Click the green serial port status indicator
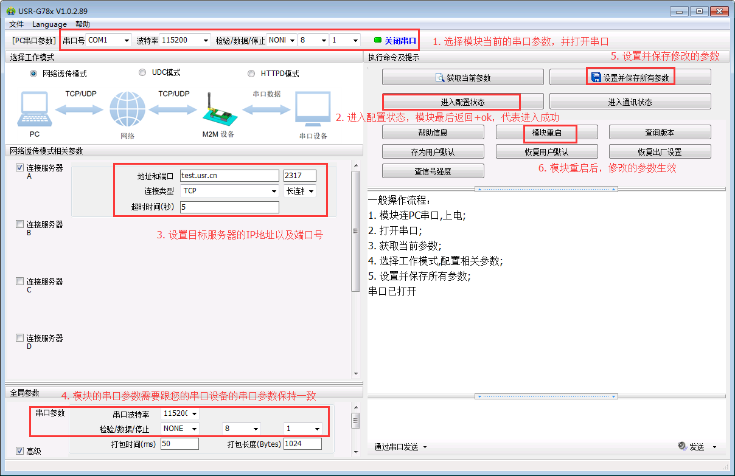Screen dimensions: 735x476 pos(378,41)
